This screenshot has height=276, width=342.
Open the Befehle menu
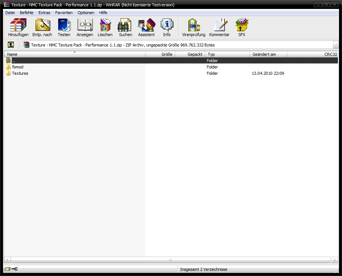point(26,13)
